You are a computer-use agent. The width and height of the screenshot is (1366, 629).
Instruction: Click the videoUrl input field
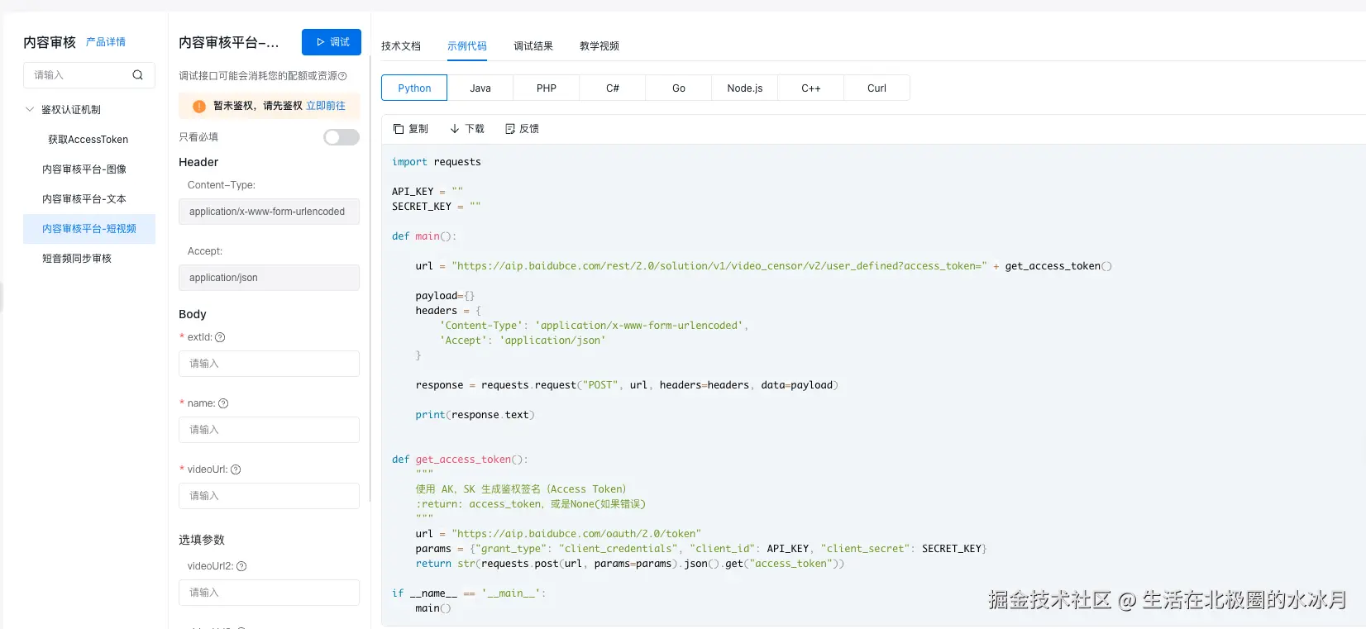coord(269,496)
